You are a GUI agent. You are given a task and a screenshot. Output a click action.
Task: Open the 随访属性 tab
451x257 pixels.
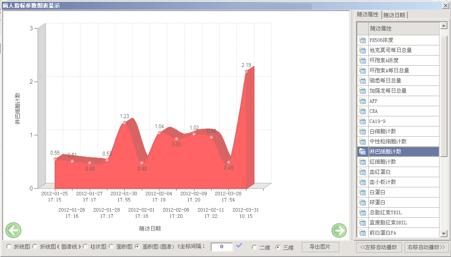coord(368,15)
